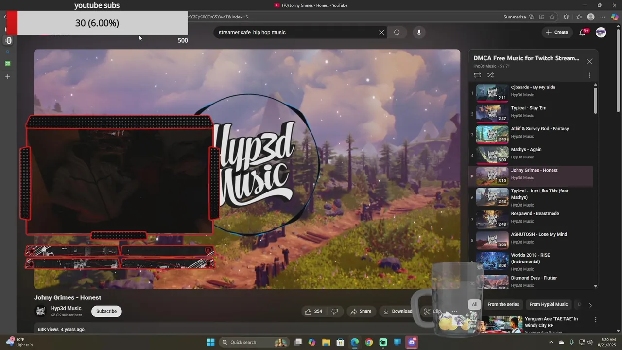Open new tab plus in Edge sidebar

coord(8,76)
